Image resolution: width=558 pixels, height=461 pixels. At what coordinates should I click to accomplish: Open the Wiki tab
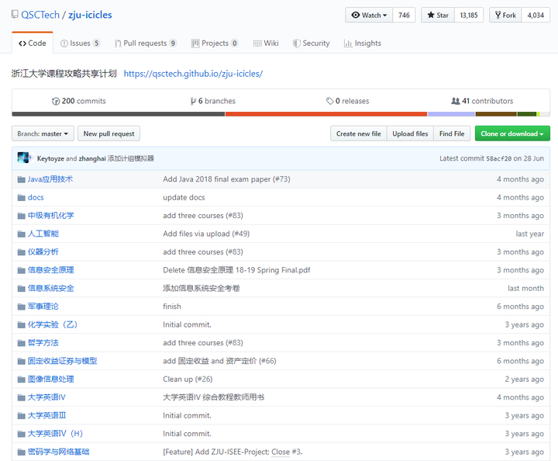(266, 43)
